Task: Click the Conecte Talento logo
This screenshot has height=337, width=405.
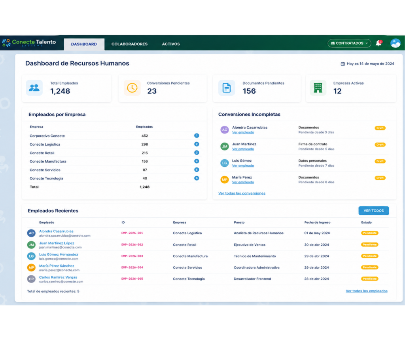Action: pos(29,43)
